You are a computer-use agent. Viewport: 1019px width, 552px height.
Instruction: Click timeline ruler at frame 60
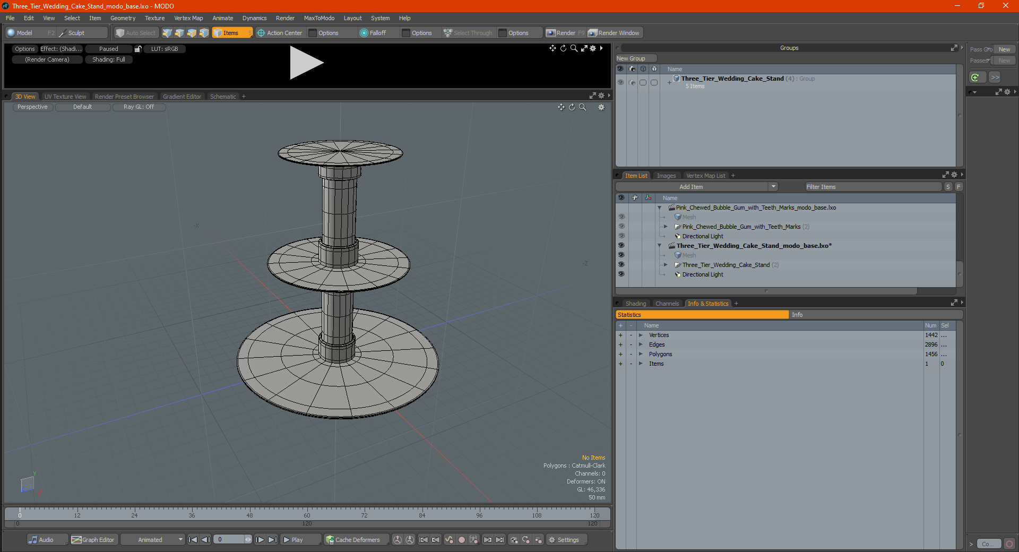pos(307,512)
